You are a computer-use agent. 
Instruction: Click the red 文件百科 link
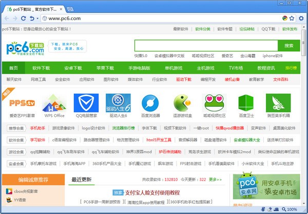coord(281,80)
